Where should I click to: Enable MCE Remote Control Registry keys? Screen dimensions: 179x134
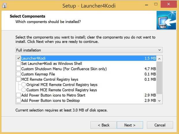point(18,80)
